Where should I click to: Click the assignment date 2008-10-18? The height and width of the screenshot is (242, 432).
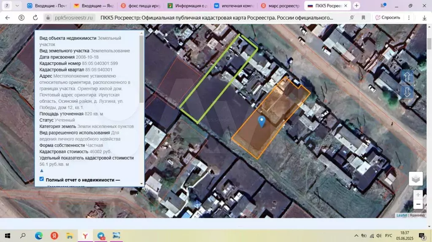coord(87,57)
